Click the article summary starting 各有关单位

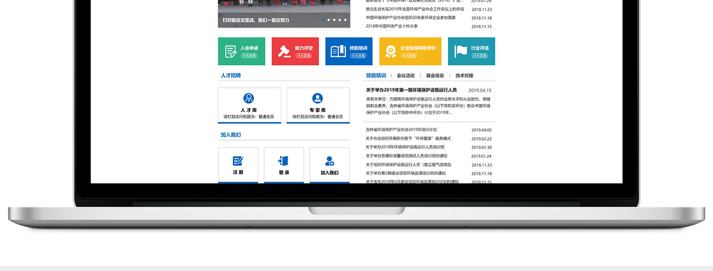pyautogui.click(x=428, y=106)
